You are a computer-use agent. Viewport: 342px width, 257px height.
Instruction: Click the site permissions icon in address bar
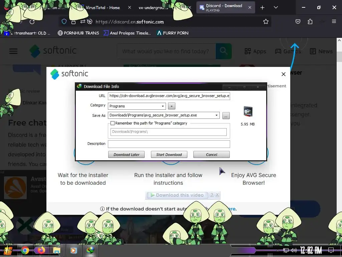[x=83, y=22]
